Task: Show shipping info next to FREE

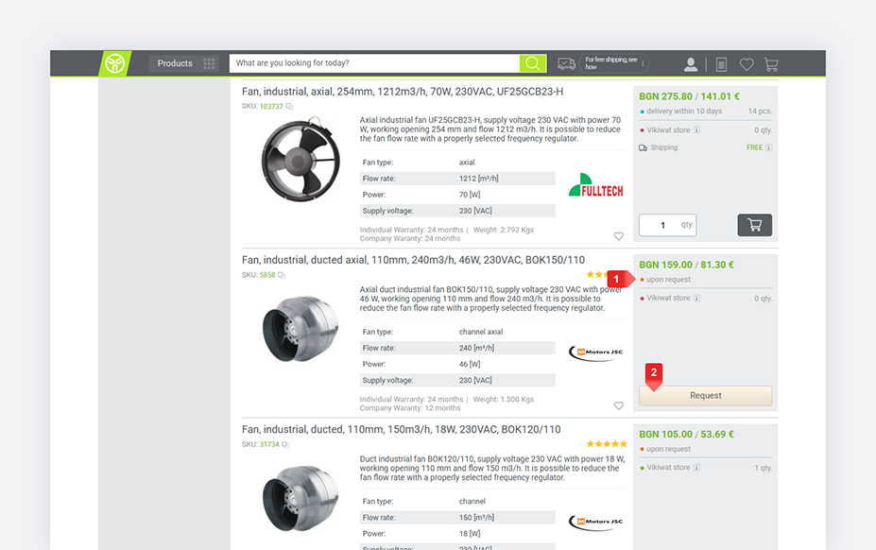Action: (x=769, y=147)
